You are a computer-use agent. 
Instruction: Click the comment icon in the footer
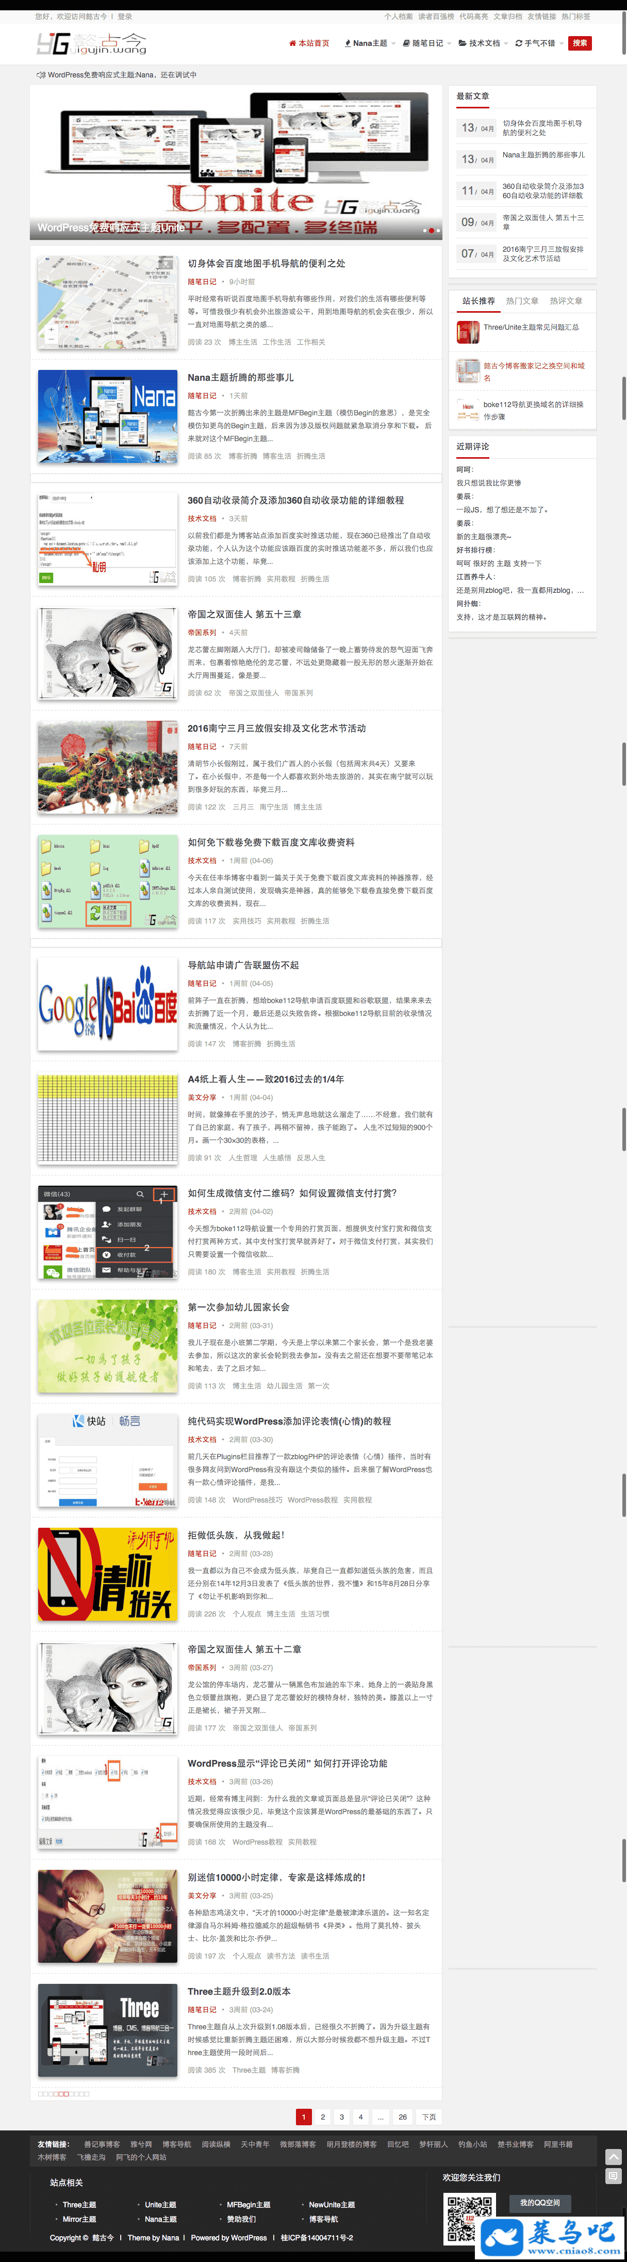[613, 2176]
